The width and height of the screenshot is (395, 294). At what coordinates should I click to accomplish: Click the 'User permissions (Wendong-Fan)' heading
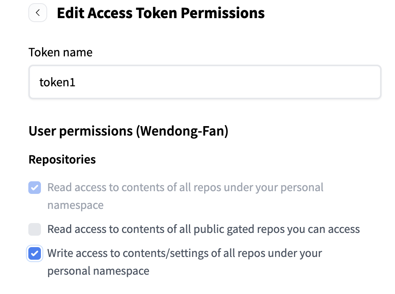coord(128,131)
